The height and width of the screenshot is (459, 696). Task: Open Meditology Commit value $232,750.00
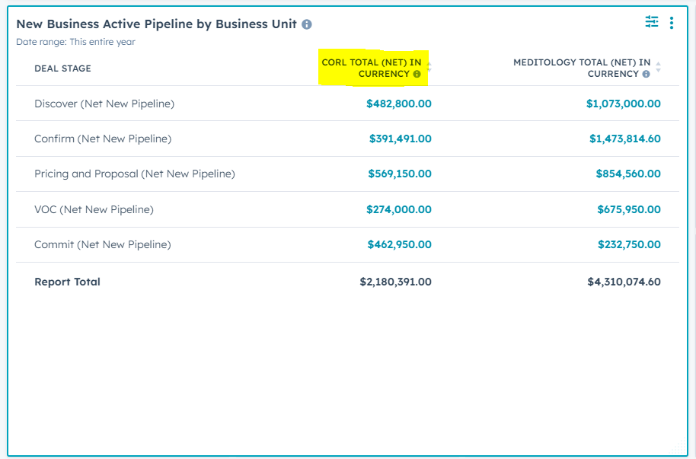628,244
